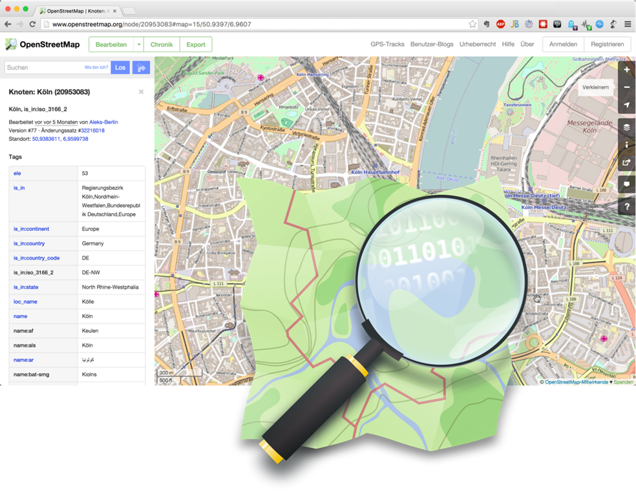The height and width of the screenshot is (494, 636).
Task: Open the Chrome hamburger menu
Action: [x=628, y=25]
